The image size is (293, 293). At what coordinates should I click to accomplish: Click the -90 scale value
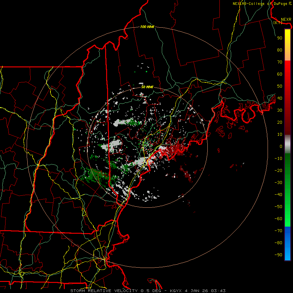[x=278, y=255]
